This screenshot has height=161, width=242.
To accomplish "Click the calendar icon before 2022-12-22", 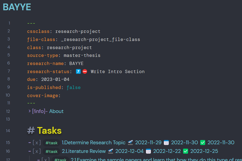I will tap(148, 151).
